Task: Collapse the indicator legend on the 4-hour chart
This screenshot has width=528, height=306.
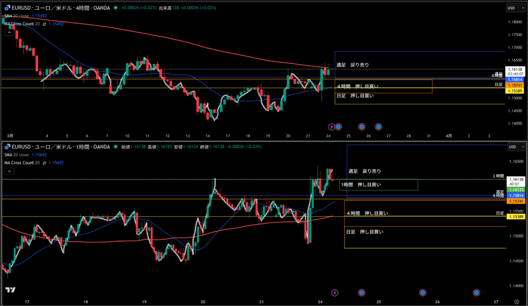Action: pos(9,32)
